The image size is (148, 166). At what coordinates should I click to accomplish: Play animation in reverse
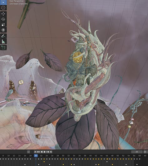tap(42, 152)
